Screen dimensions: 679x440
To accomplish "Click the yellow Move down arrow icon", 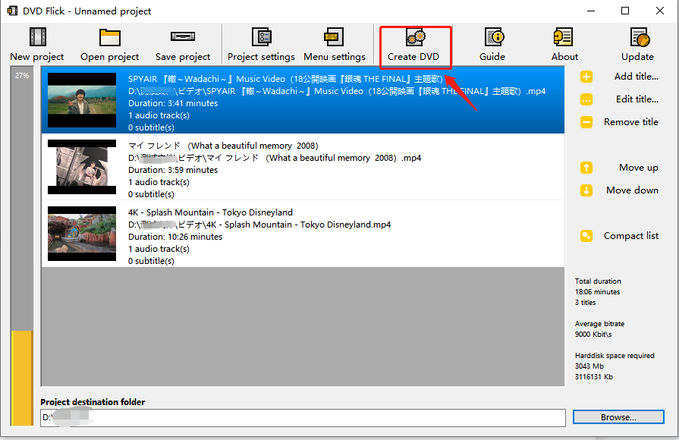I will point(586,190).
